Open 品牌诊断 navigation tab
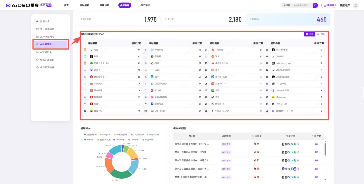 click(104, 5)
